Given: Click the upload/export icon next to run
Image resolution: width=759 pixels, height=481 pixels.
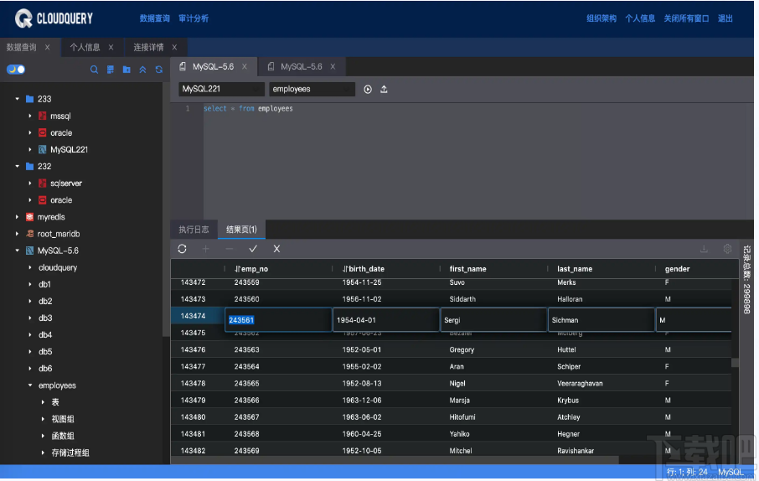Looking at the screenshot, I should click(384, 90).
